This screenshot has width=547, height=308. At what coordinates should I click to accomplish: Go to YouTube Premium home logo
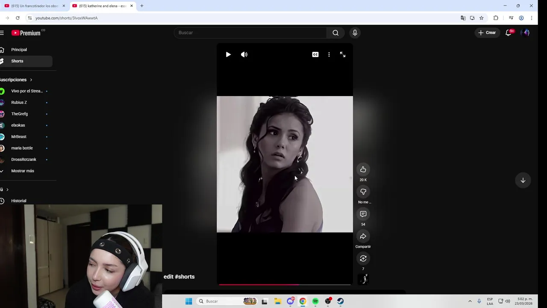point(26,33)
